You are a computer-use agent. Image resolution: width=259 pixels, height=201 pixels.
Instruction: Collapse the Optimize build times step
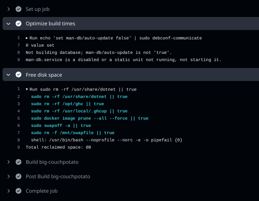(x=9, y=23)
